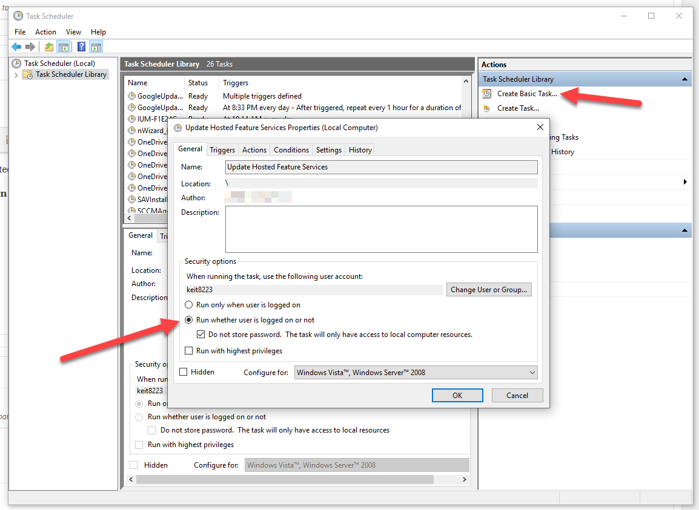
Task: Select Run whether user is logged on or not
Action: [x=189, y=319]
